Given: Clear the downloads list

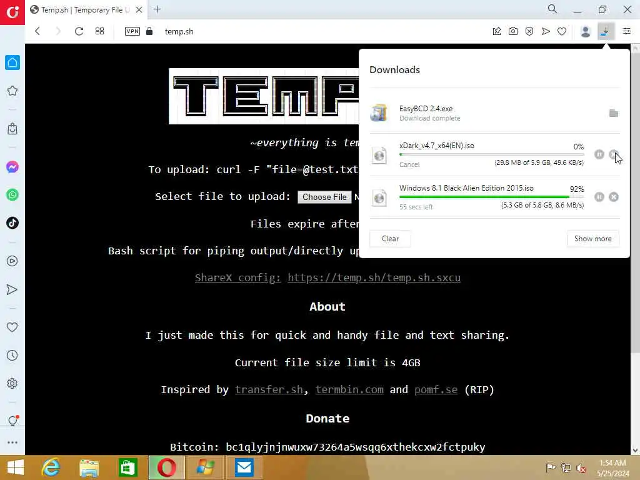Looking at the screenshot, I should tap(390, 238).
